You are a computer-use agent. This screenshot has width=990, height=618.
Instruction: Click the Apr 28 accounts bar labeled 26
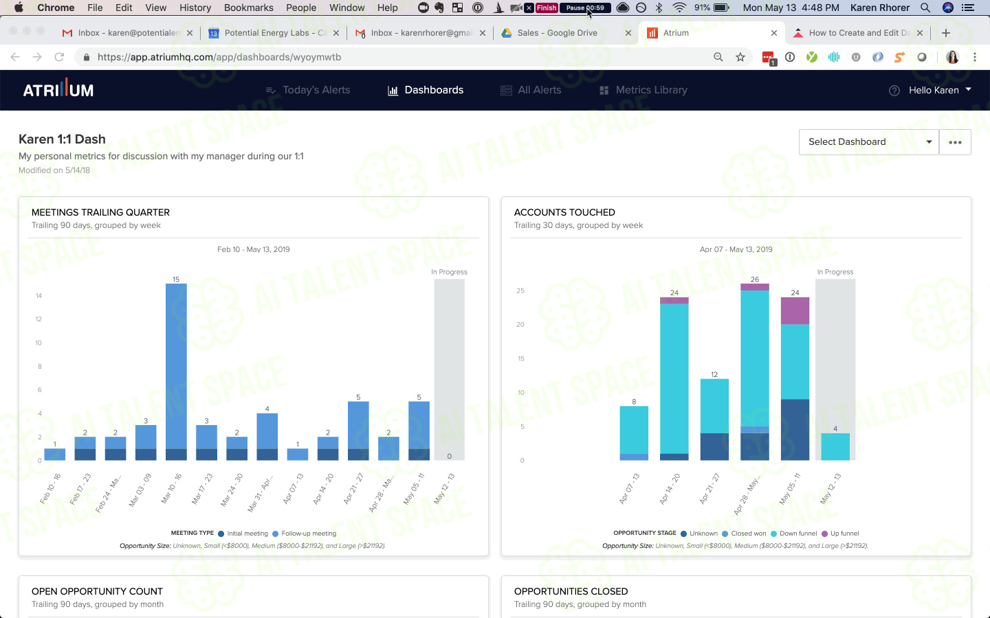click(x=755, y=371)
